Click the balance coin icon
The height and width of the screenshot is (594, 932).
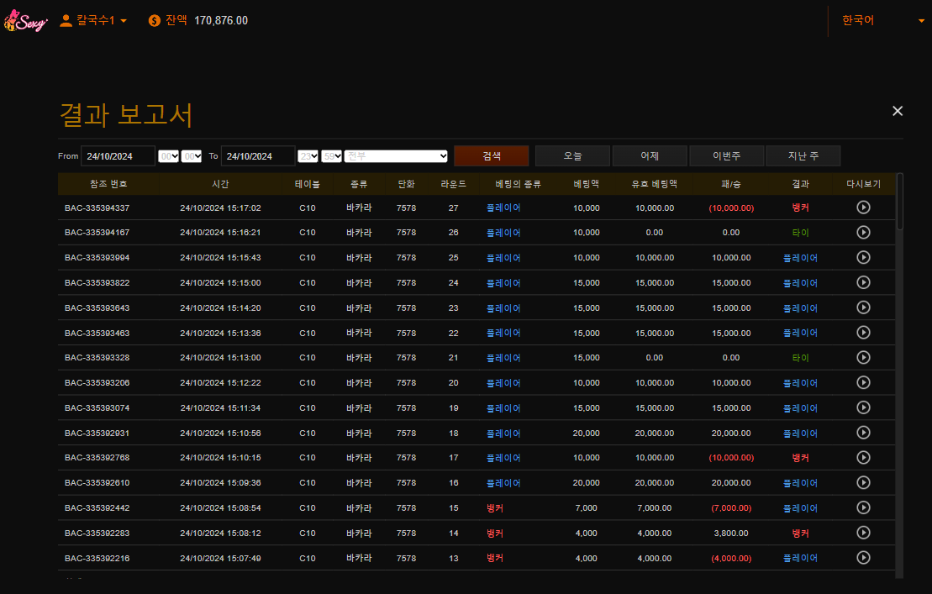click(x=155, y=21)
